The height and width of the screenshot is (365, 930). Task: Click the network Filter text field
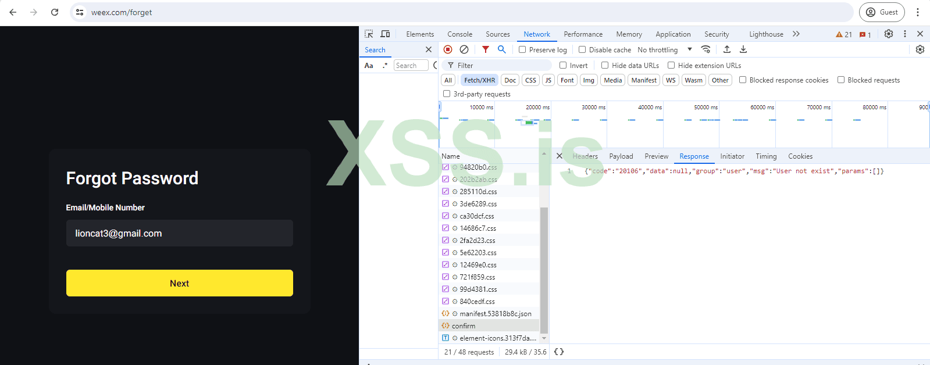click(x=496, y=66)
